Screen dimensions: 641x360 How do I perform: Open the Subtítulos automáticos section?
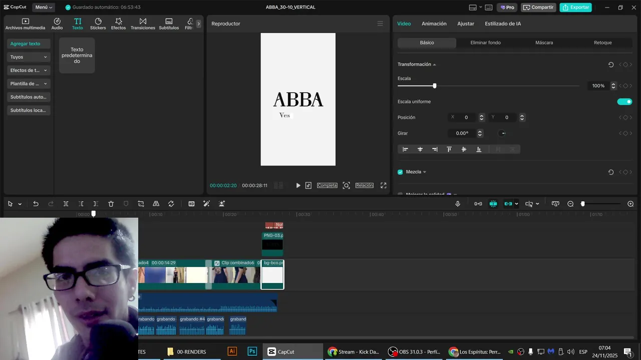(x=29, y=97)
